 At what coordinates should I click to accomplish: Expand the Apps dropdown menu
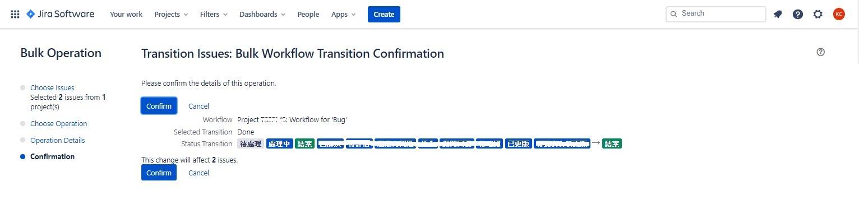[x=343, y=14]
